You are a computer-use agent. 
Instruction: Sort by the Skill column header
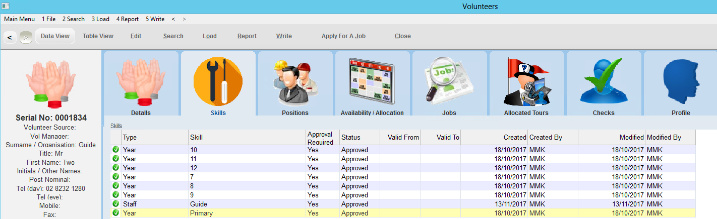point(247,138)
